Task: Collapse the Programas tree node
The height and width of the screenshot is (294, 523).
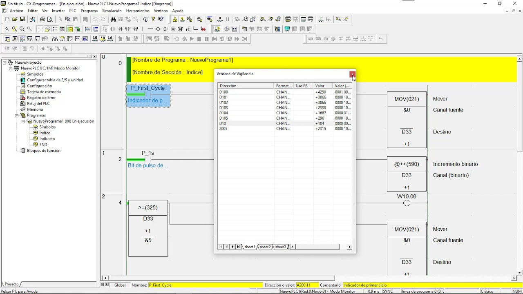Action: coord(17,115)
